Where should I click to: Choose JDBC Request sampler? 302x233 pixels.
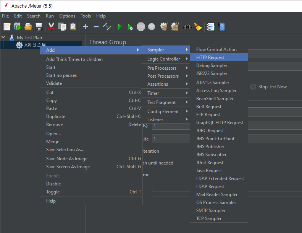pos(219,131)
